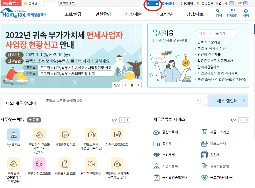This screenshot has height=188, width=255.
Task: Open 근로자녀장려금 in tax services list
Action: click(217, 178)
